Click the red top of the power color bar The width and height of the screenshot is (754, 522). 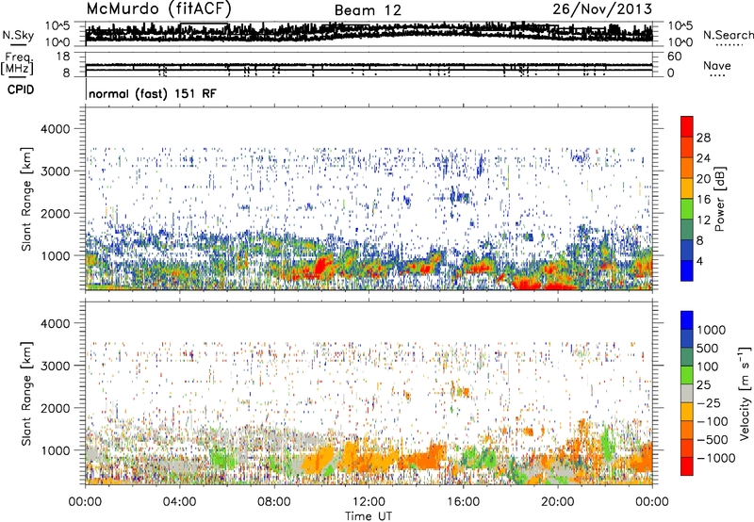pyautogui.click(x=687, y=126)
